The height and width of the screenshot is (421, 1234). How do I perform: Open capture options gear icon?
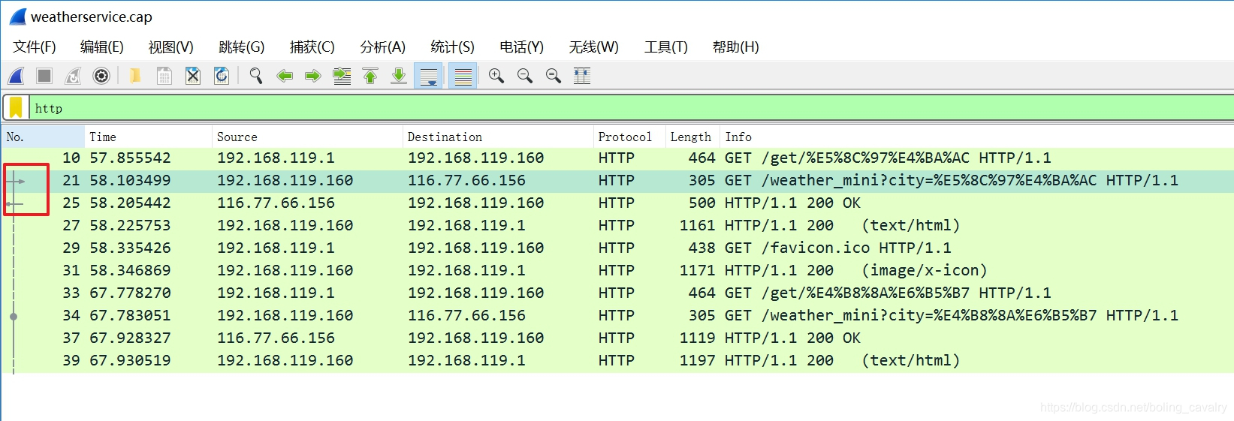click(x=101, y=76)
